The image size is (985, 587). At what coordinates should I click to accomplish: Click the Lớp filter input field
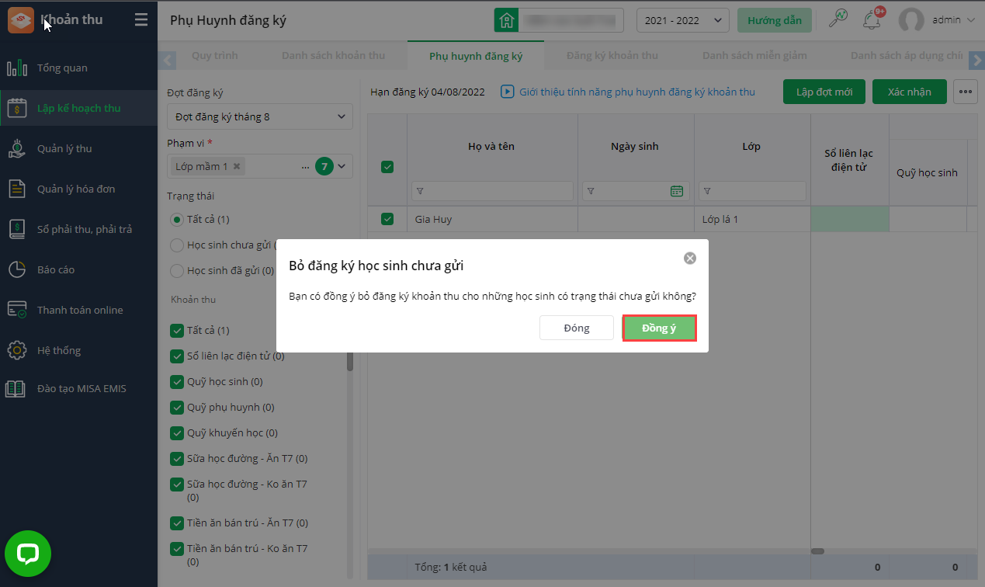752,191
